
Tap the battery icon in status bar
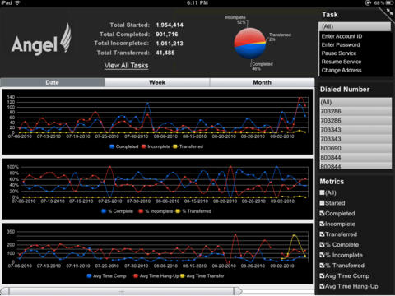[389, 2]
